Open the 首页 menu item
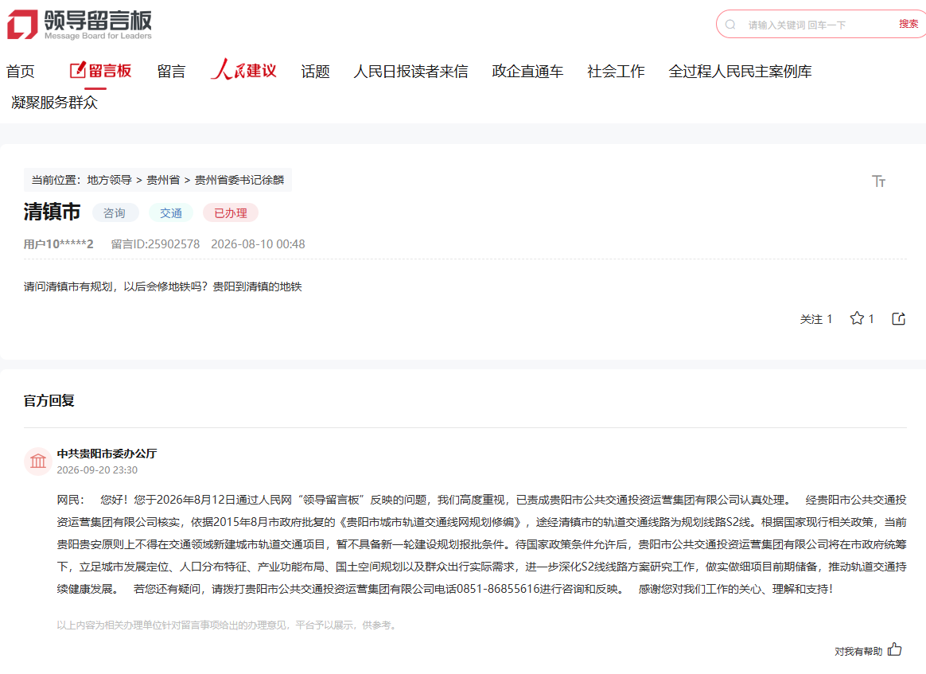Image resolution: width=926 pixels, height=674 pixels. click(20, 72)
